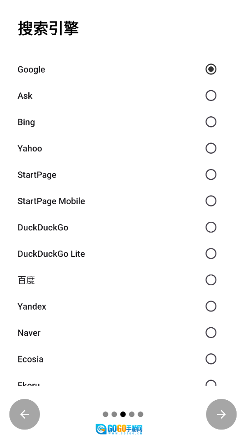This screenshot has height=439, width=246.
Task: Tap the forward arrow button
Action: click(221, 414)
